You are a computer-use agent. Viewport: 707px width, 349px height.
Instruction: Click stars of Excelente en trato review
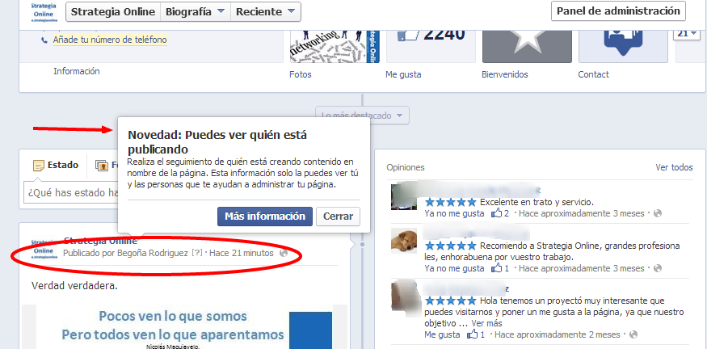[x=450, y=202]
